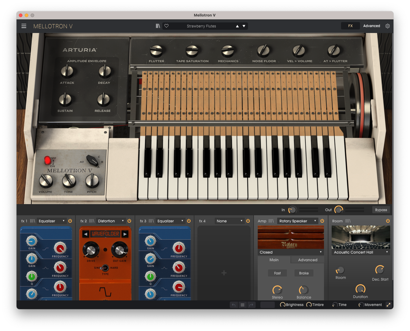Click the A/B/C track selector switch
This screenshot has height=331, width=410.
[92, 161]
